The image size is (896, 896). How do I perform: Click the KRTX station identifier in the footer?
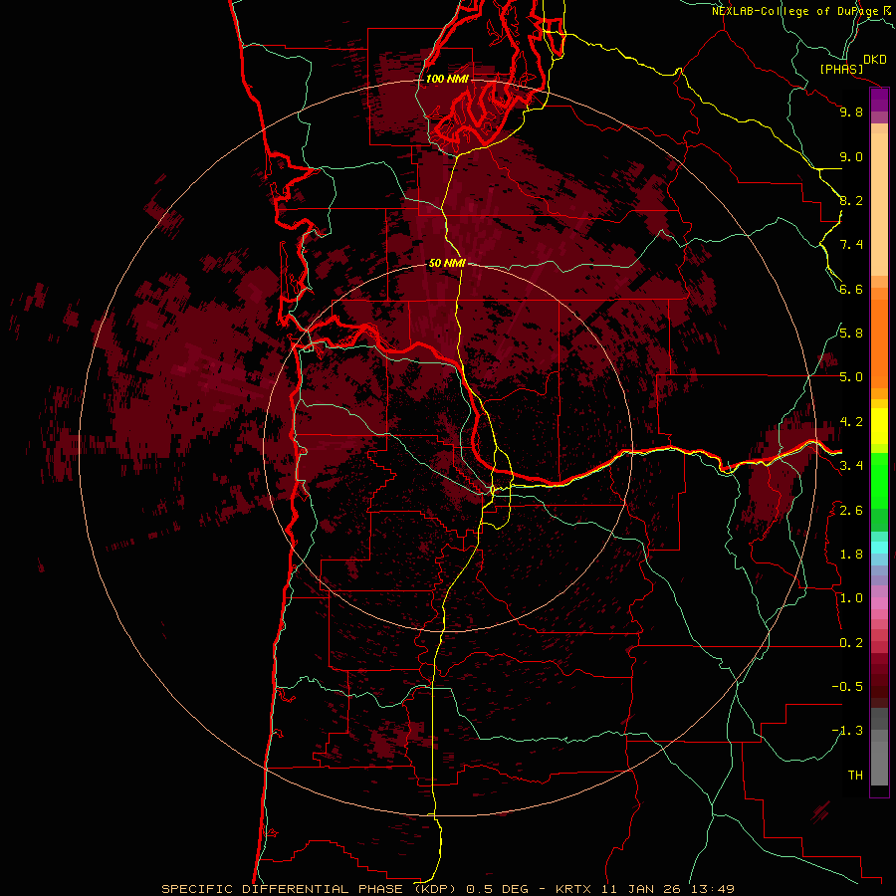tap(573, 889)
